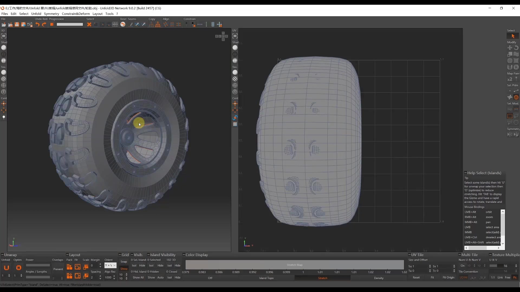
Task: Open the Constrain&Deform menu
Action: [x=76, y=14]
